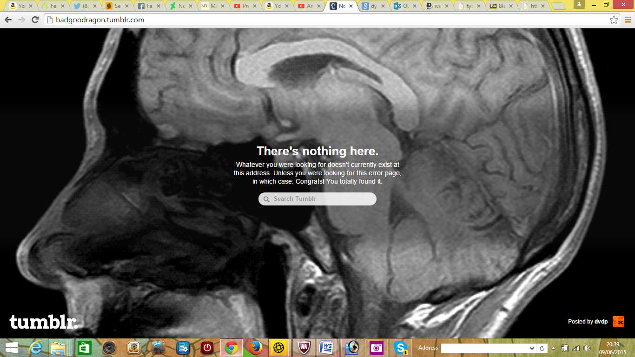Open the speaker app on the taskbar
The width and height of the screenshot is (635, 357).
[109, 348]
